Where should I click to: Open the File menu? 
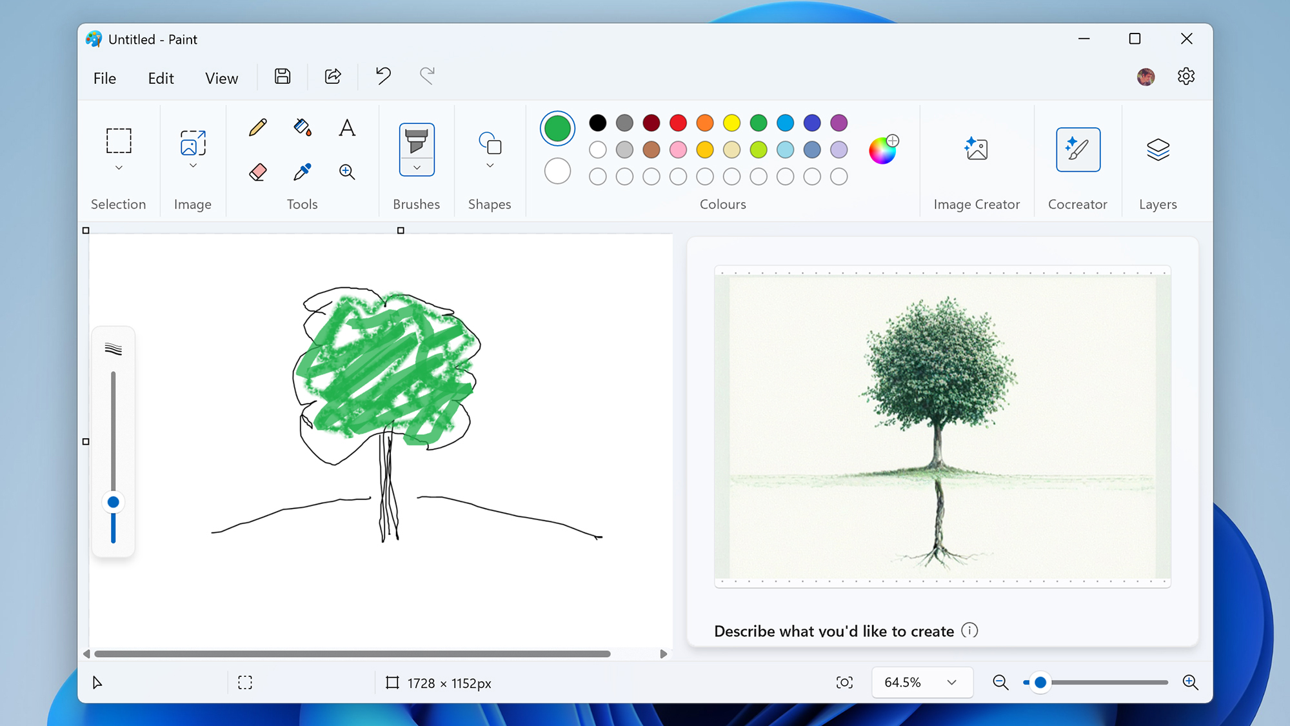tap(104, 77)
